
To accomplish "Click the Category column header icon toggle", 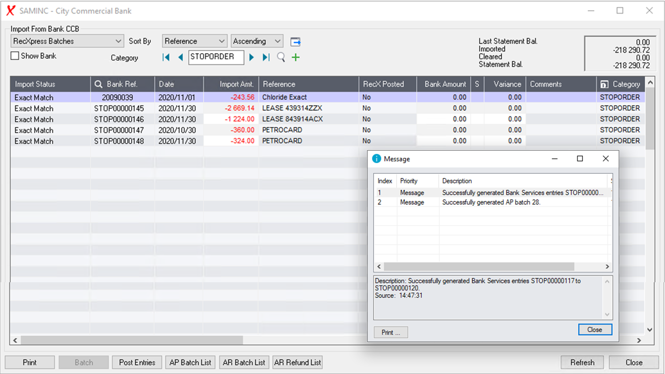I will tap(604, 84).
